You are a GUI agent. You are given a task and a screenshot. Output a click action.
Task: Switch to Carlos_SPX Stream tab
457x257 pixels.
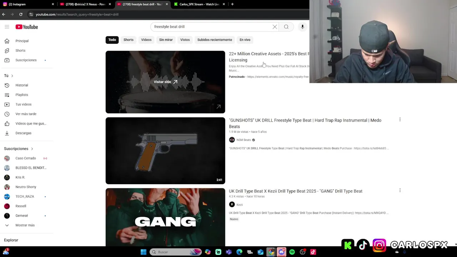[199, 4]
